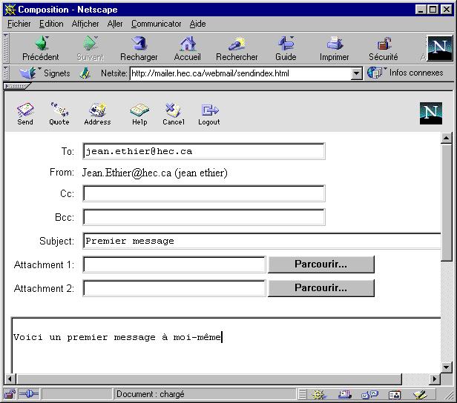Browse for Attachment 2 with Parcourir
The image size is (457, 403).
tap(321, 288)
